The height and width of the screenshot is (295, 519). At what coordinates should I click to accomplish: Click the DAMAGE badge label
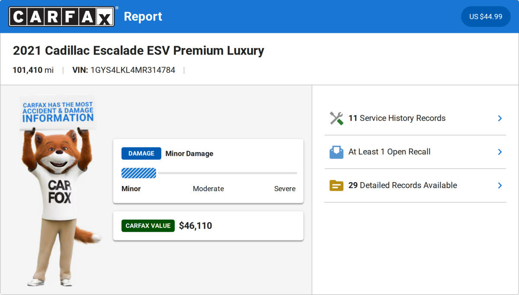point(141,153)
